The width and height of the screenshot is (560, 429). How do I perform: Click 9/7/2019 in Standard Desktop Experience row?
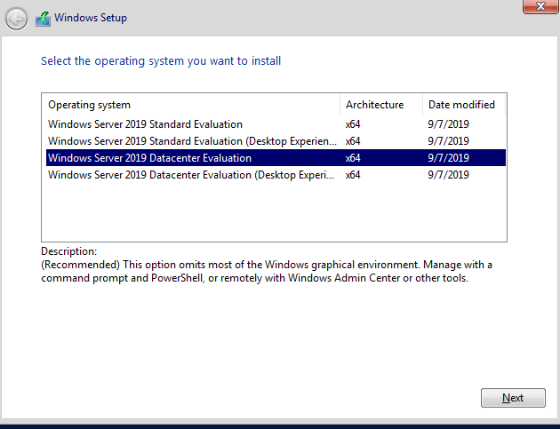tap(448, 141)
